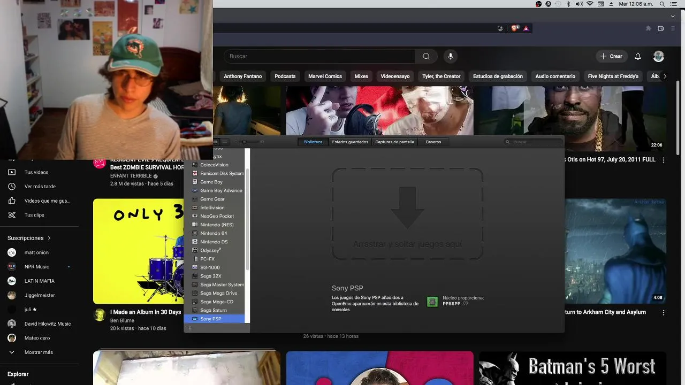Open the Estados guardados tab

(350, 142)
